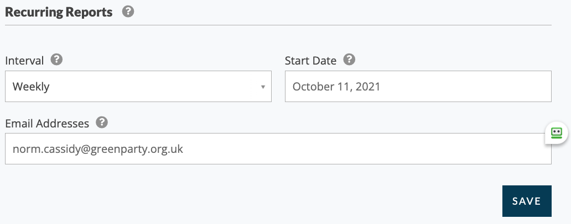Open the Interval help question mark
Viewport: 571px width, 224px height.
pyautogui.click(x=56, y=59)
